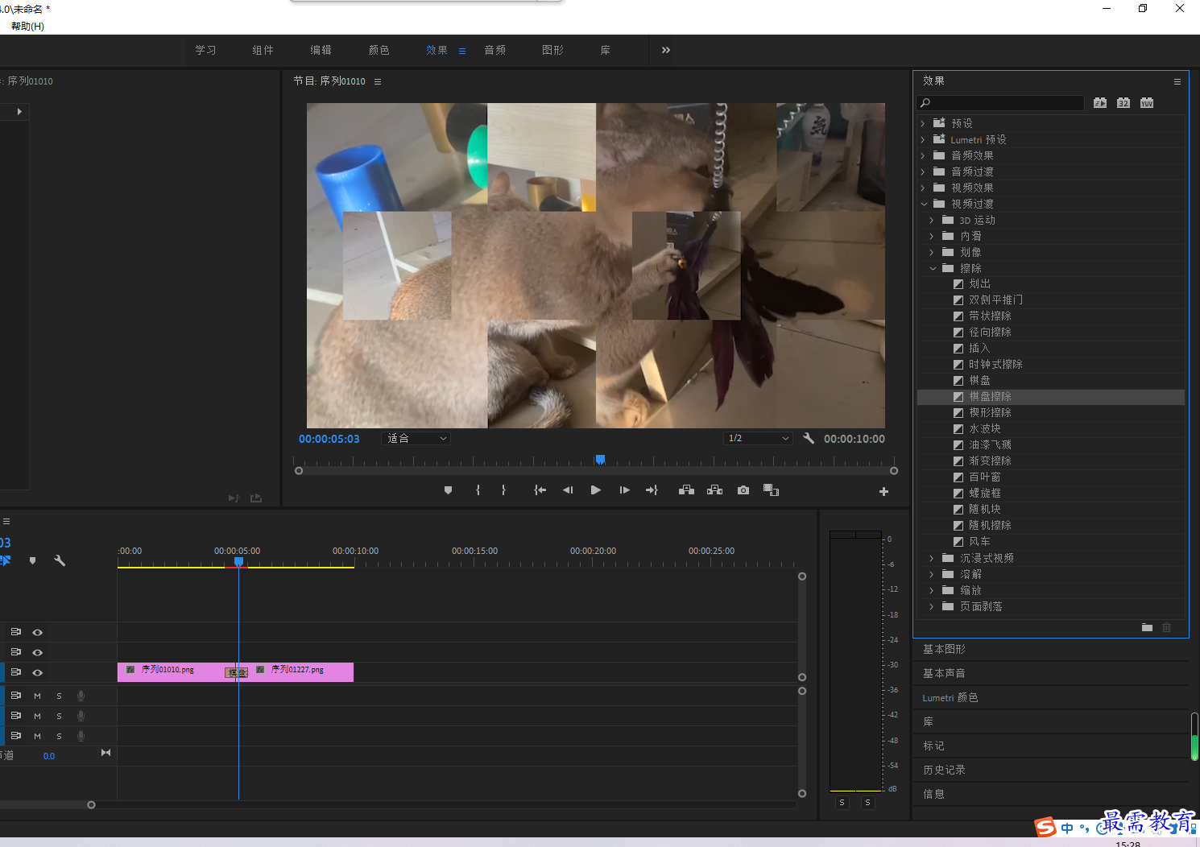Add a marker in the timeline
The width and height of the screenshot is (1200, 847).
click(32, 560)
